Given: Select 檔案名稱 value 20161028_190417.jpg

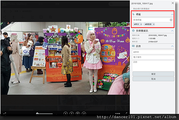Looking at the screenshot, I should (x=158, y=35).
